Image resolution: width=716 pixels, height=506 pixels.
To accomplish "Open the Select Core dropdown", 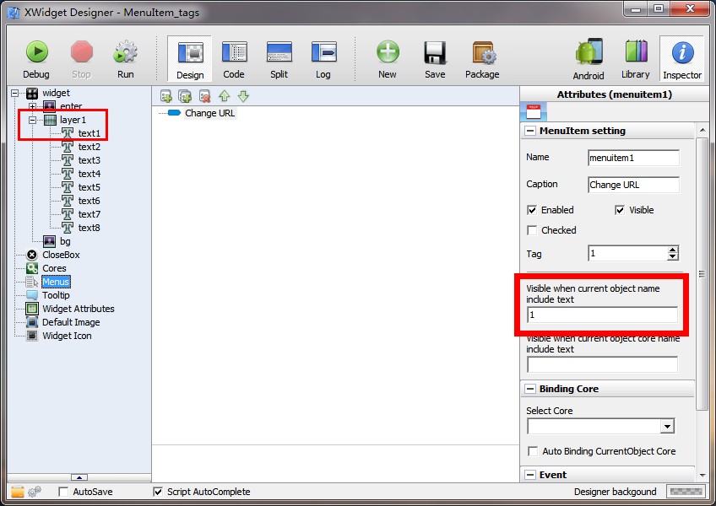I will pos(667,427).
